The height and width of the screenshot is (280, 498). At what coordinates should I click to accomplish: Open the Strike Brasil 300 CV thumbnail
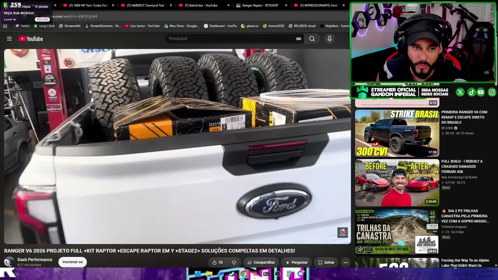(x=397, y=133)
